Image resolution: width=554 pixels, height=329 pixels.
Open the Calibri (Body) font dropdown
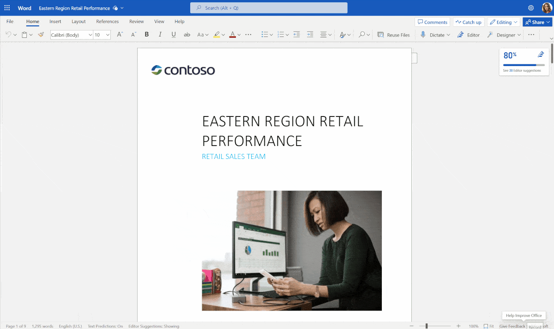(x=71, y=35)
